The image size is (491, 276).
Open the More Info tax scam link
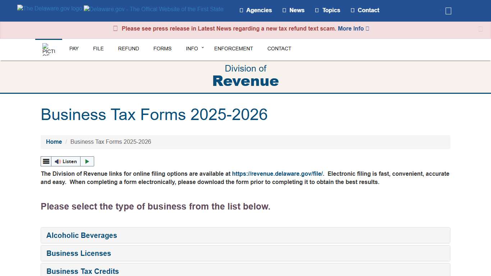[x=351, y=28]
